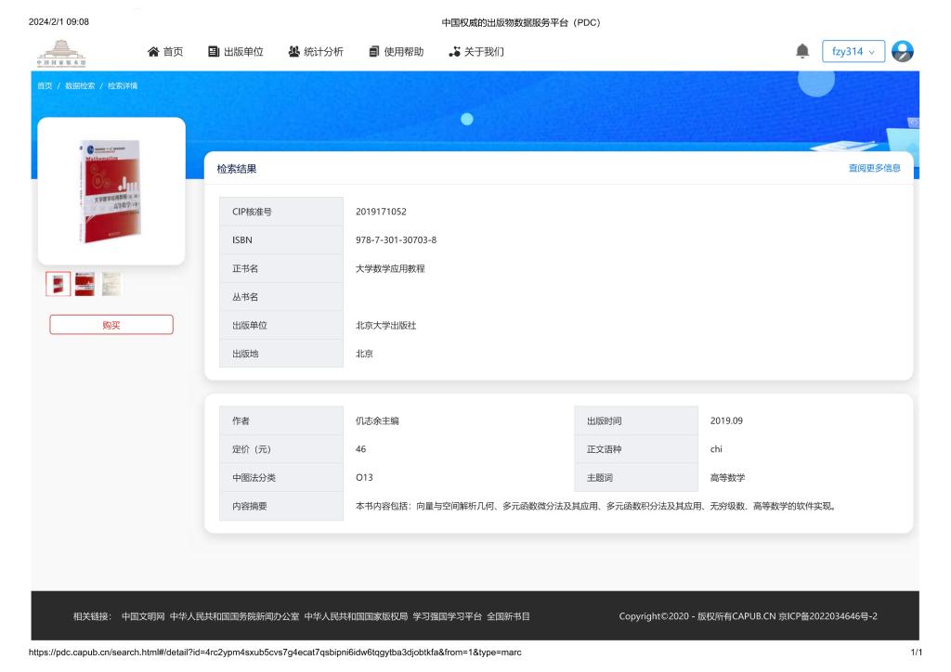Open the 中华人民共和国国家版权局 footer link
Image resolution: width=951 pixels, height=672 pixels.
tap(356, 617)
